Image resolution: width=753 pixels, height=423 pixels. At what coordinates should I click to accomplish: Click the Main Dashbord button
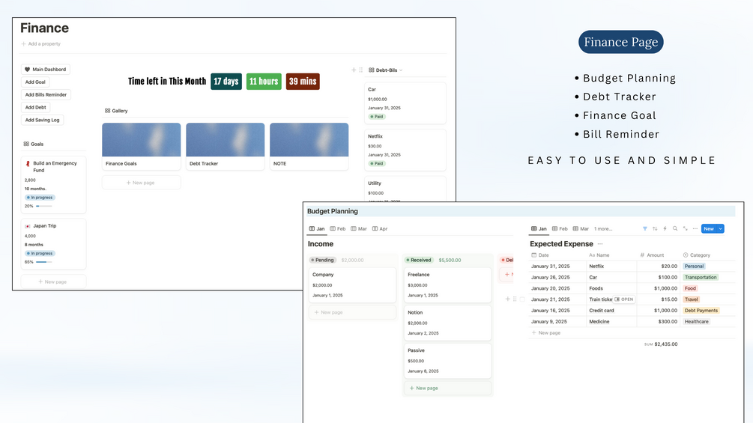46,70
